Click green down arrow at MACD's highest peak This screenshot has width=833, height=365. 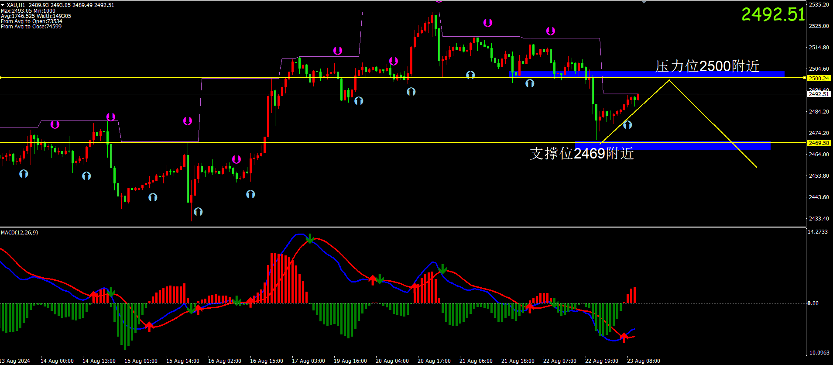coord(309,238)
